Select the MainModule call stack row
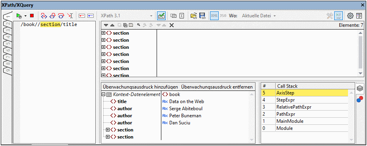Viewport: 367px width, 146px height. coord(305,121)
